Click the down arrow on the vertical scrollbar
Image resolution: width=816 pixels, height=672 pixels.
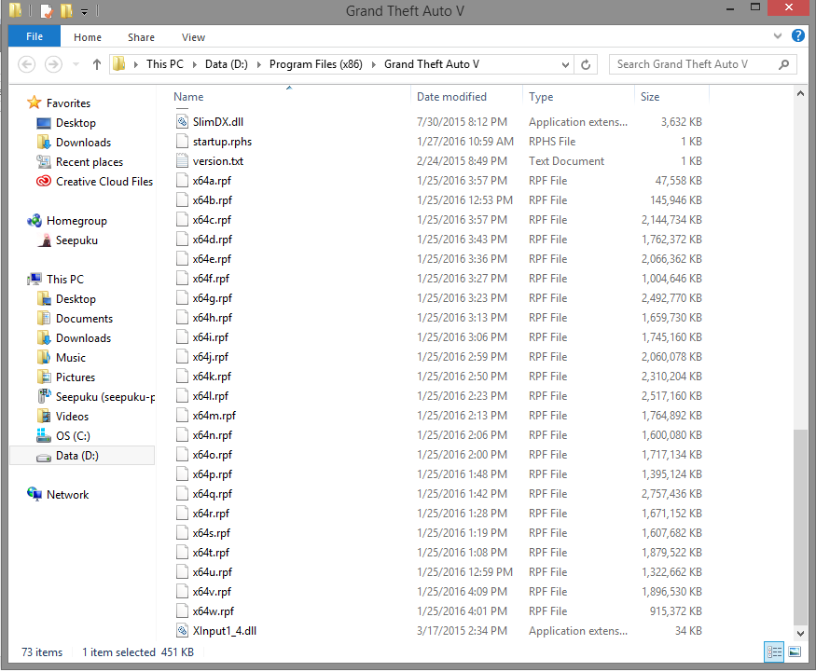800,633
